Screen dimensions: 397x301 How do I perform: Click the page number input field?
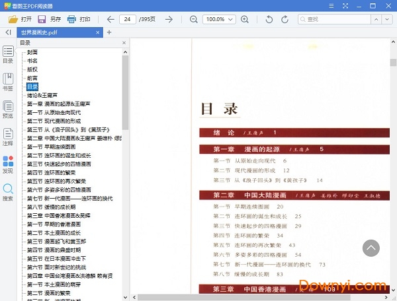point(127,19)
